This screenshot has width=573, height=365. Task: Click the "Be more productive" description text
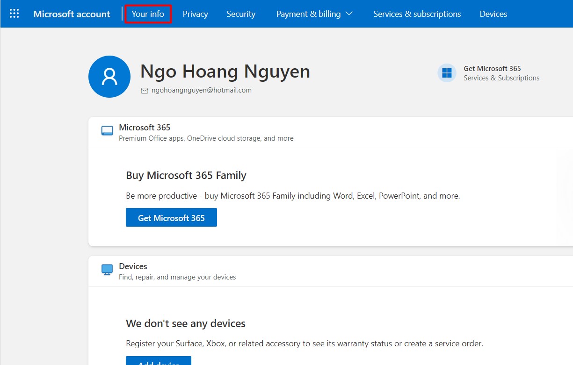click(293, 196)
